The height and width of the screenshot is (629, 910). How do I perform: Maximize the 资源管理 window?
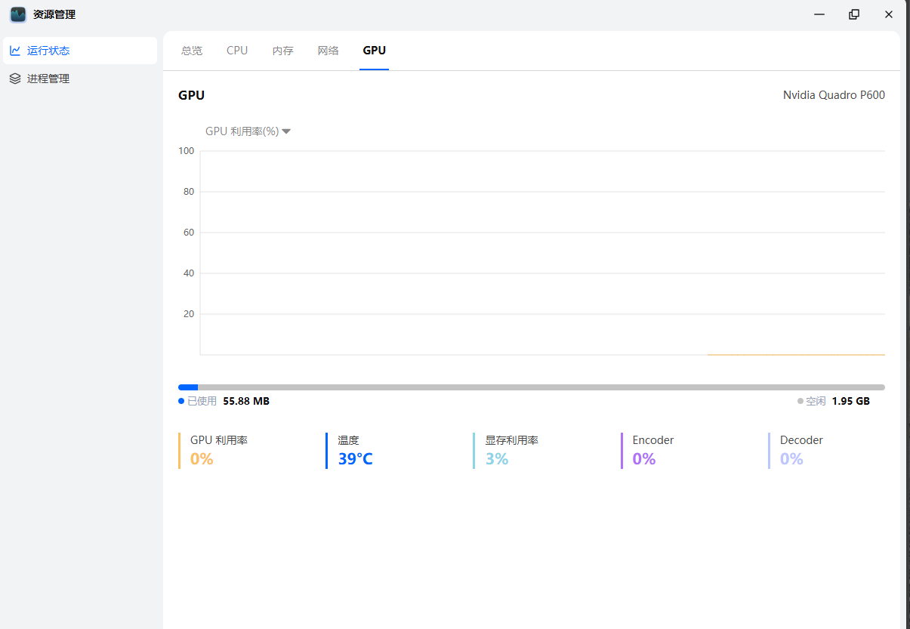pos(854,14)
